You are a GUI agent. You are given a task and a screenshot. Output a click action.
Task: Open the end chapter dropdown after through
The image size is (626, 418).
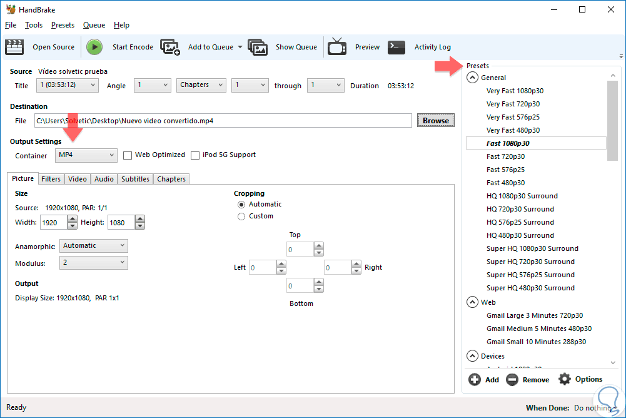coord(325,85)
